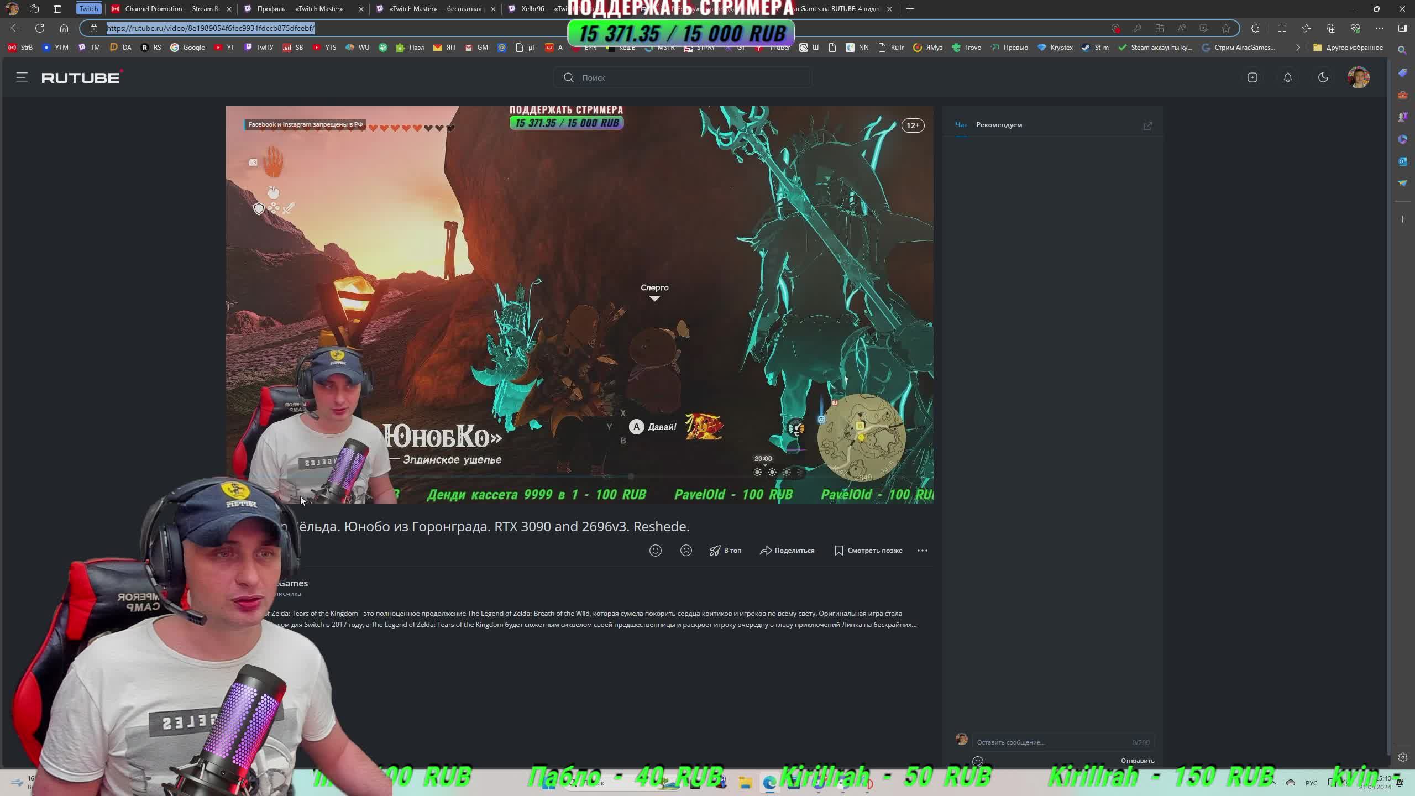This screenshot has height=796, width=1415.
Task: Open the Другое избранное bookmarks folder
Action: click(x=1348, y=48)
